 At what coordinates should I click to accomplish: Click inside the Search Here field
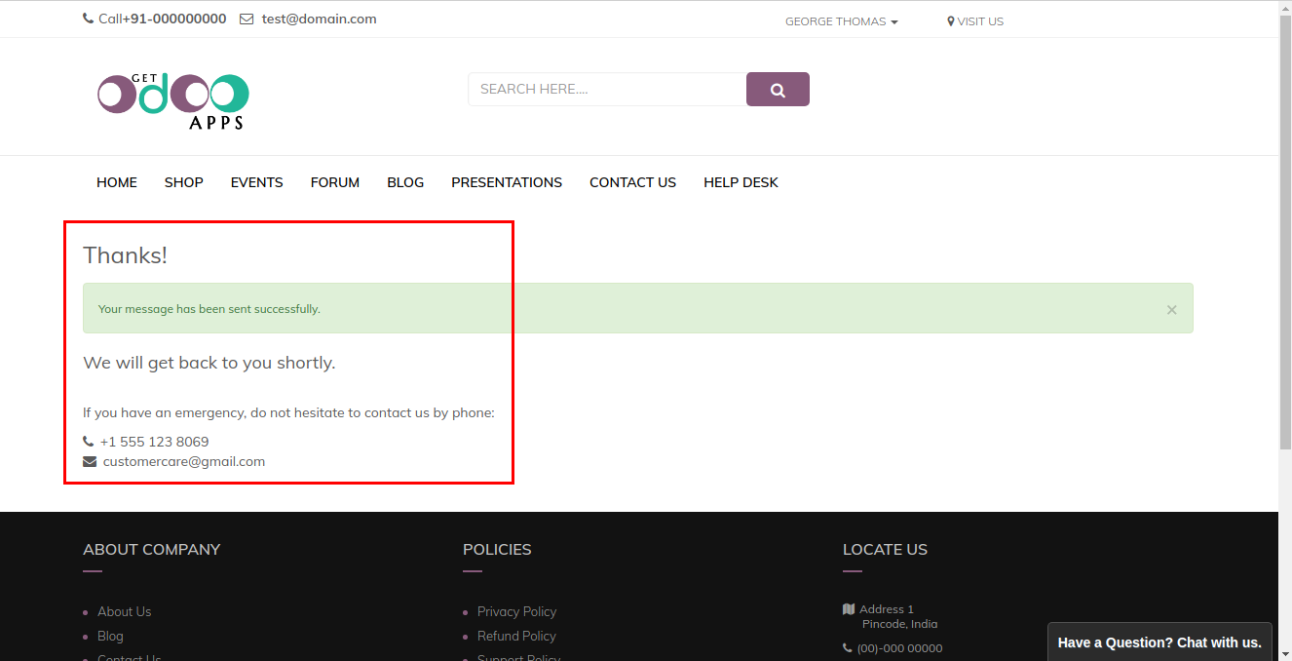[x=606, y=90]
